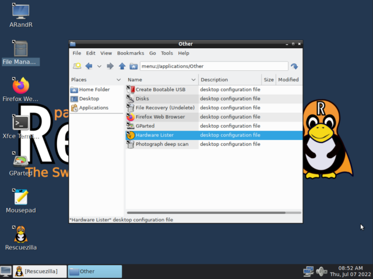Click the 'Create Bootable USB' file name

point(161,90)
